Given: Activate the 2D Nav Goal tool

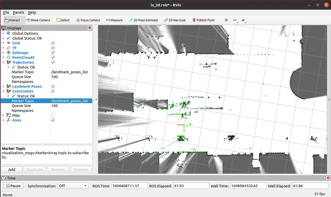Looking at the screenshot, I should pyautogui.click(x=175, y=20).
